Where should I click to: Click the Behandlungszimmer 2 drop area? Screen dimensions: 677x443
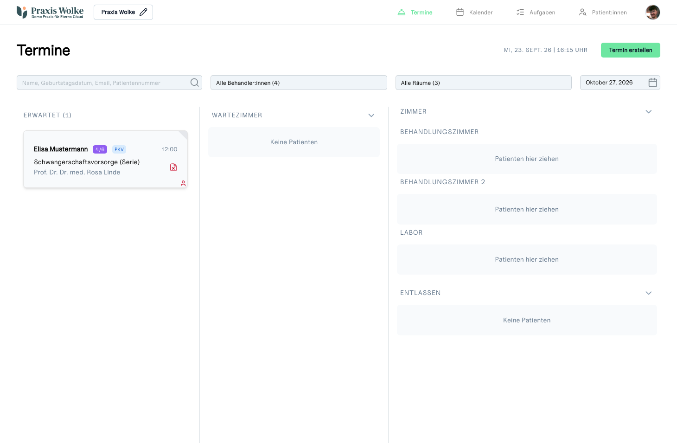(527, 209)
